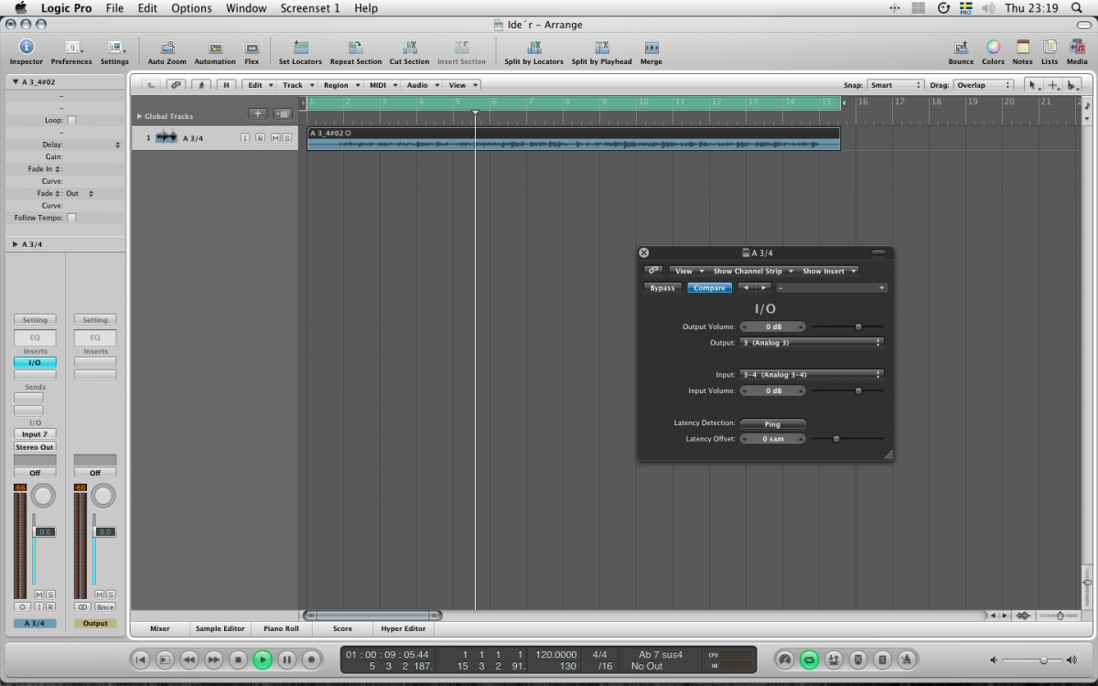Toggle the green Cycle mode button
This screenshot has height=686, width=1098.
coord(809,659)
